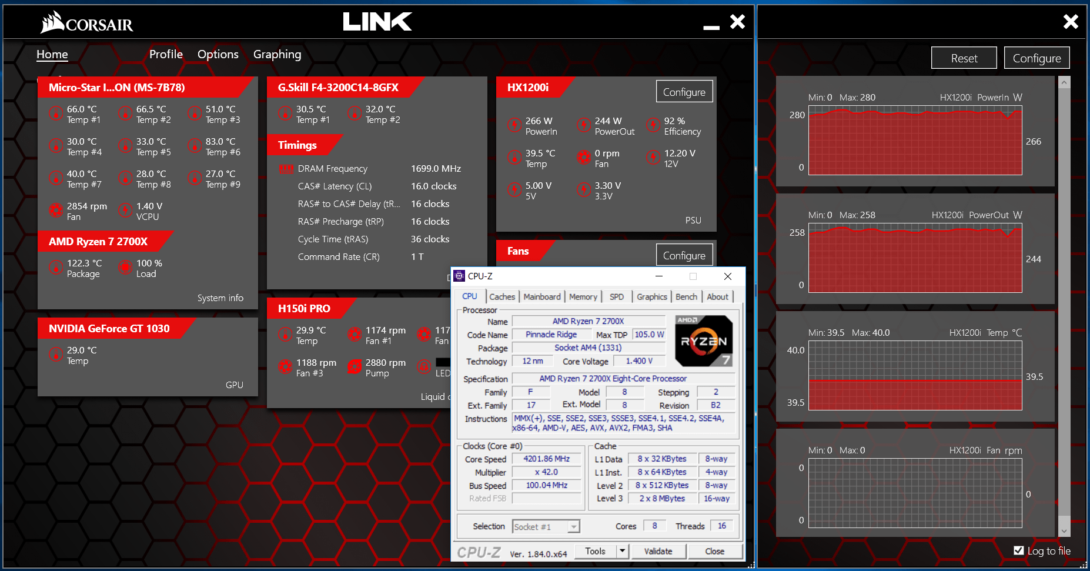Click the HX1200i PowerIn graph
This screenshot has height=571, width=1090.
point(915,141)
